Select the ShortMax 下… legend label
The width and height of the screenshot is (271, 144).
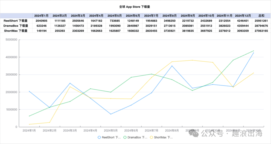(163, 137)
